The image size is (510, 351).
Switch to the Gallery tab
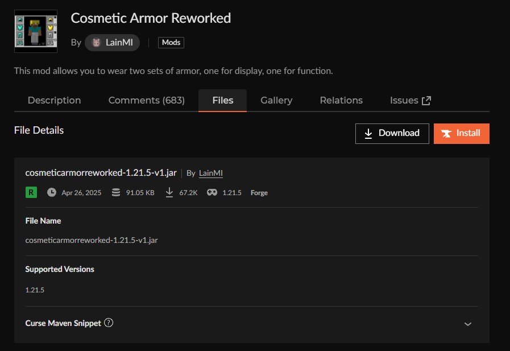pos(276,100)
